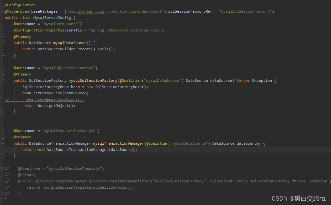Toggle the fold marker beside @MapperScan line
Screen dimensions: 331x205
point(3,11)
